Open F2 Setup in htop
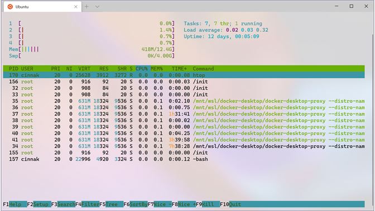 pyautogui.click(x=39, y=204)
